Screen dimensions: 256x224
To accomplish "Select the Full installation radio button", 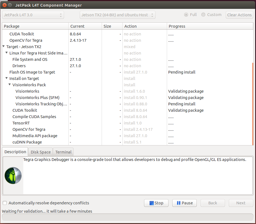I will coord(186,15).
